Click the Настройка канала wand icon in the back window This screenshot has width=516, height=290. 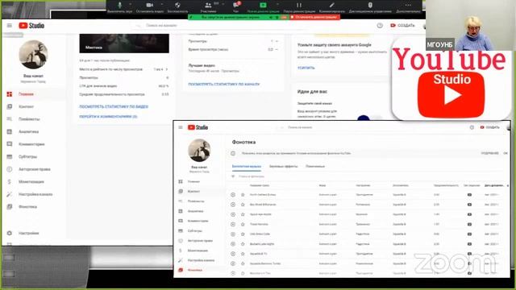pos(9,194)
